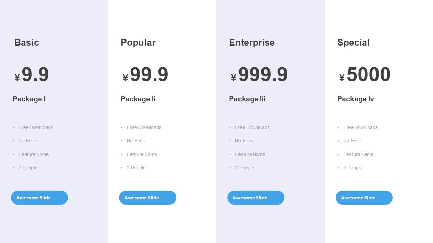433x243 pixels.
Task: Select the Package Iii label
Action: tap(247, 99)
